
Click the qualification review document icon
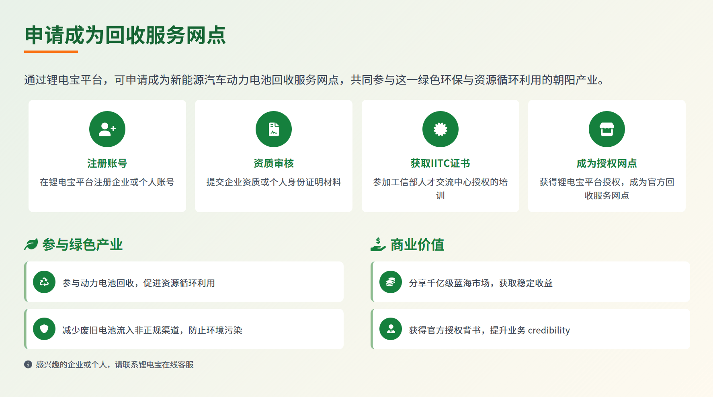(274, 129)
